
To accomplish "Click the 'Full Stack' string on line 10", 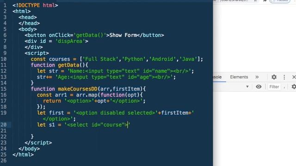I will pos(100,59).
